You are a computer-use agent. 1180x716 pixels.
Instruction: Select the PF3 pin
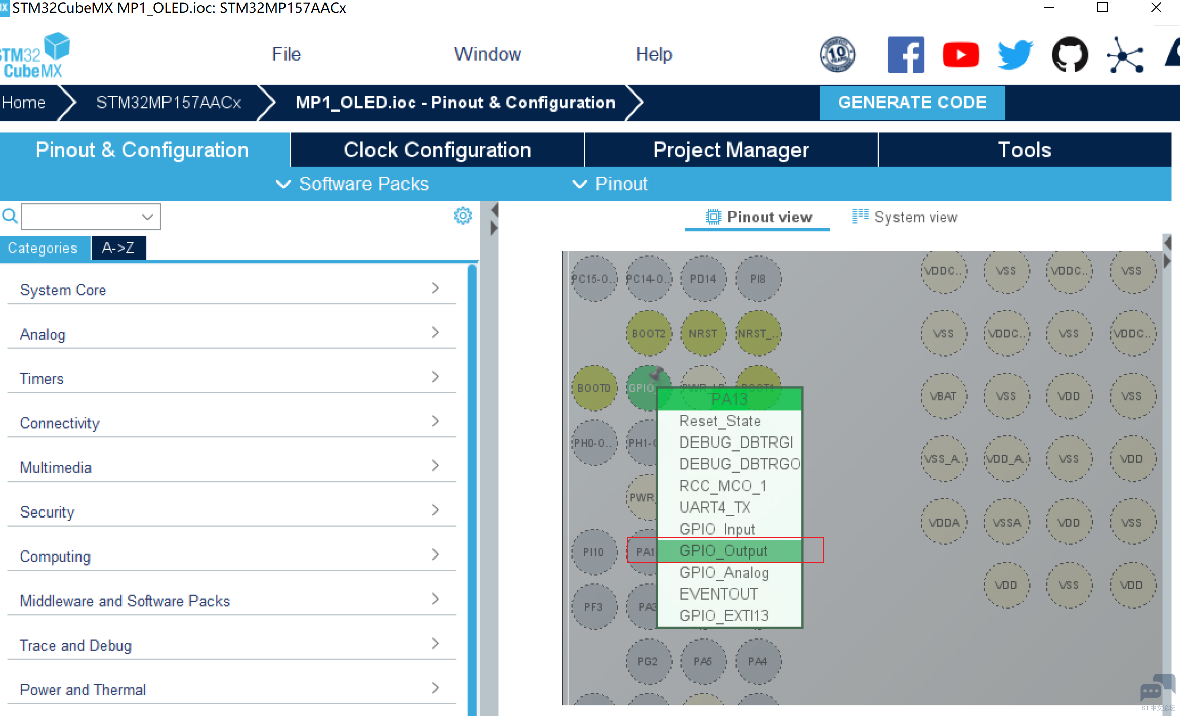(x=594, y=607)
